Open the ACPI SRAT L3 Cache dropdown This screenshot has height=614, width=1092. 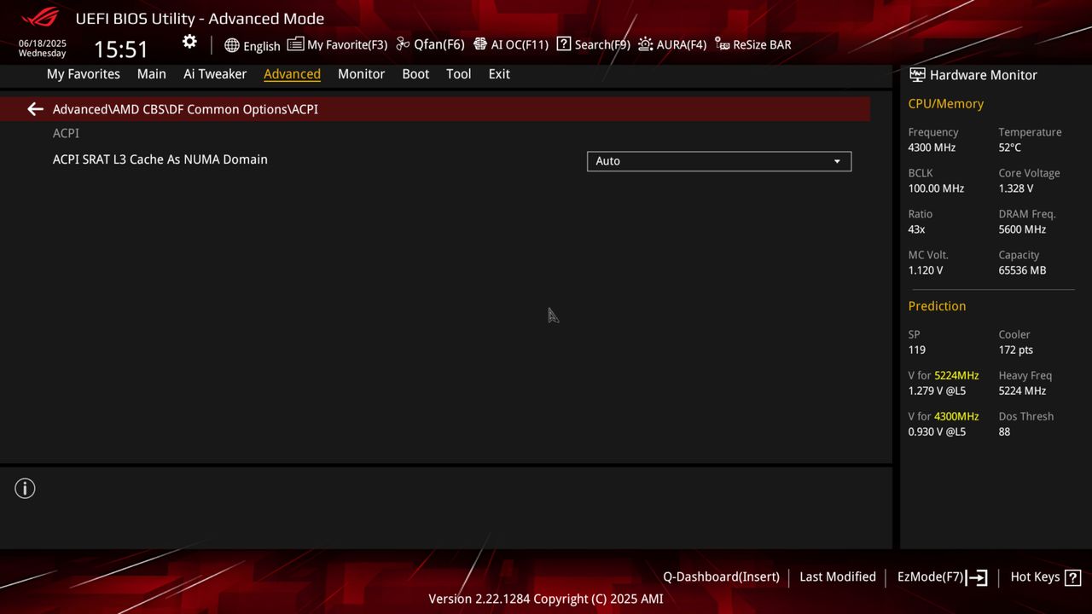coord(718,161)
